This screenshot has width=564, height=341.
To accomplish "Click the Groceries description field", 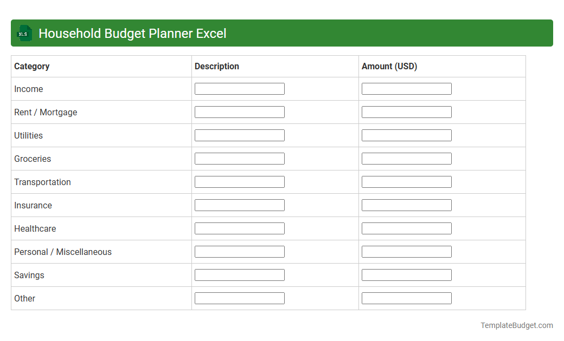I will point(239,158).
